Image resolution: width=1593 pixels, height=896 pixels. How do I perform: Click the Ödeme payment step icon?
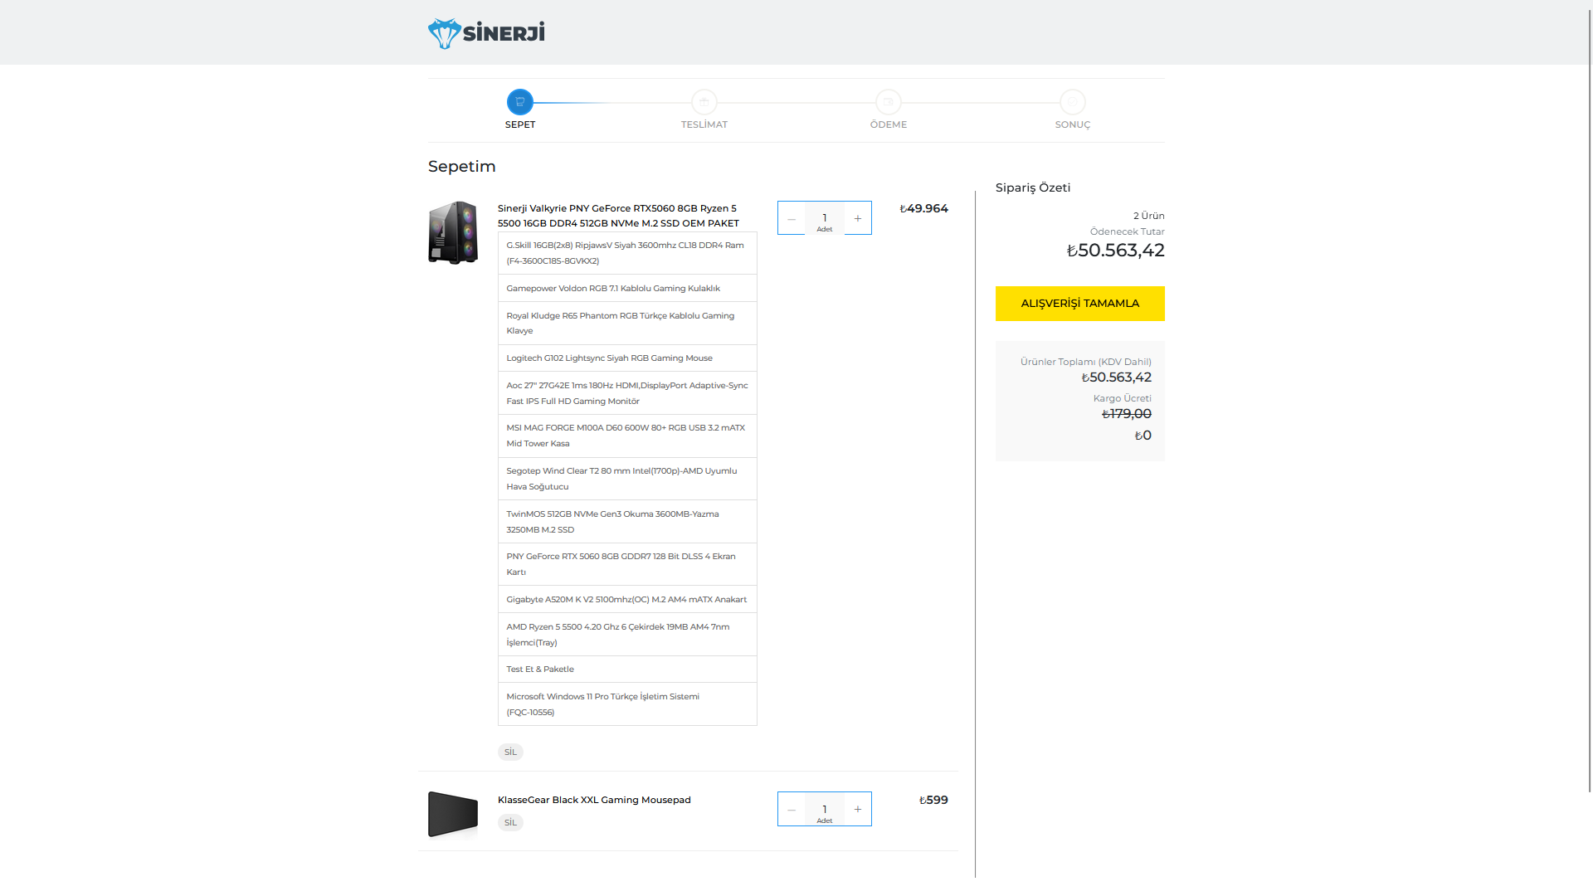(888, 102)
